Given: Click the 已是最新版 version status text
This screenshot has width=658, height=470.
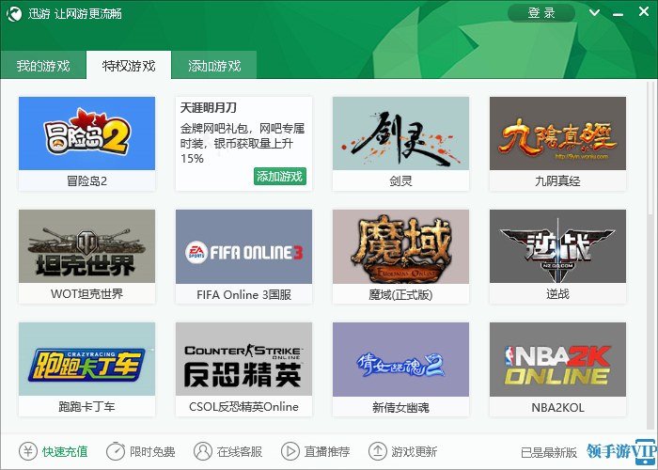Looking at the screenshot, I should 549,453.
